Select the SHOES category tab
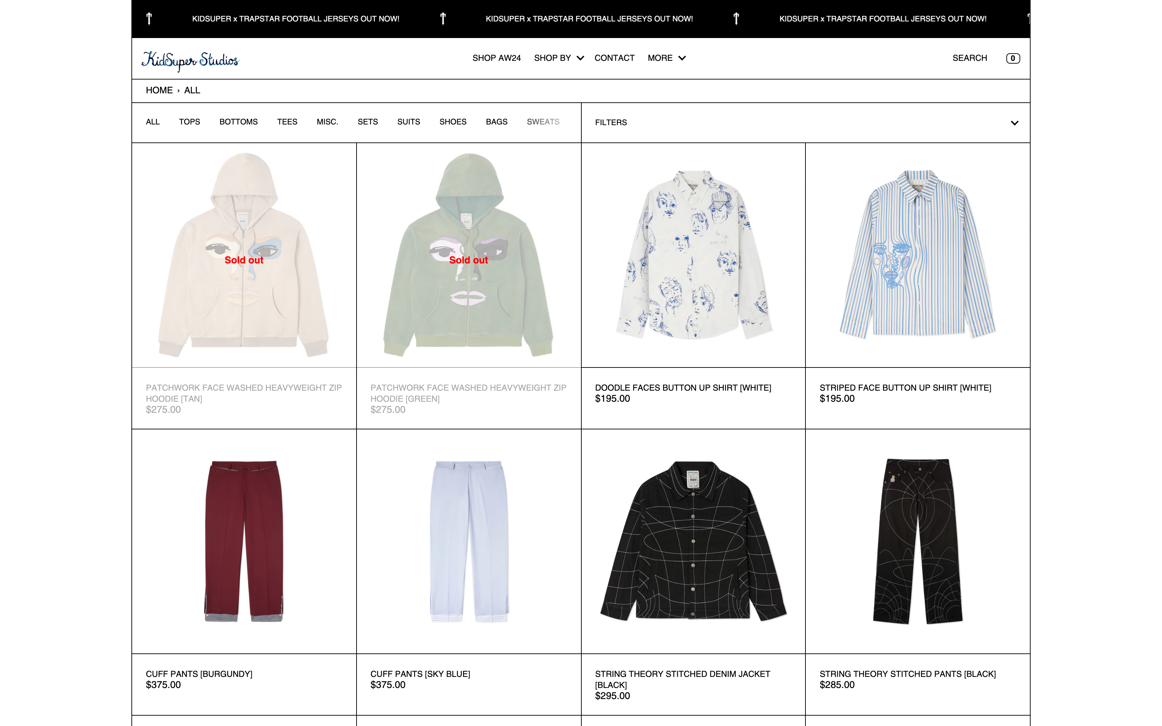The height and width of the screenshot is (726, 1162). point(452,122)
